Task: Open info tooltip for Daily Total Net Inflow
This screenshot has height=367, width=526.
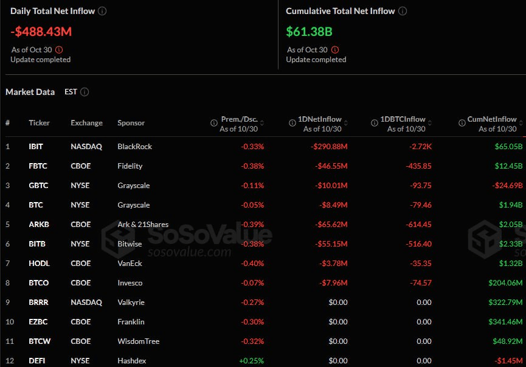Action: (x=102, y=10)
